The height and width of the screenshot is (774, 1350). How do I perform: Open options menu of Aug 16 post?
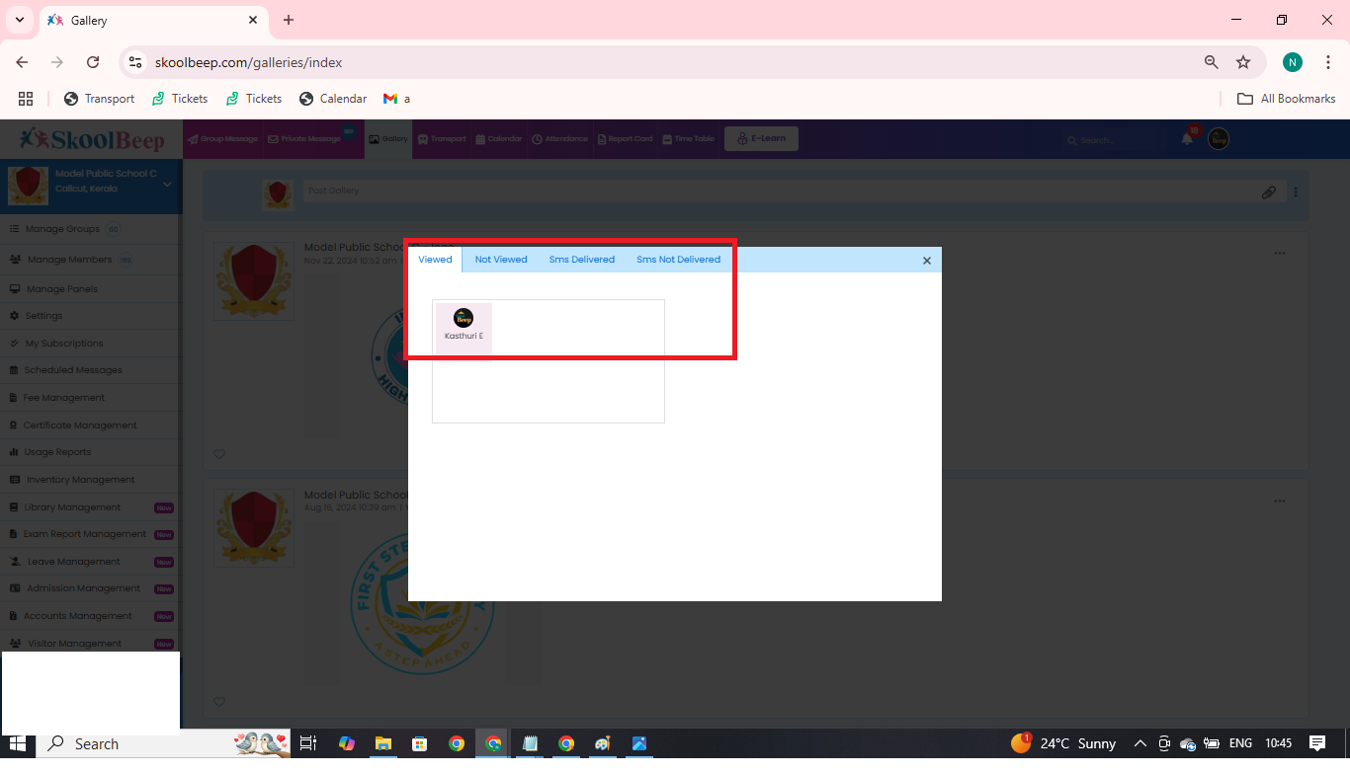(x=1280, y=501)
